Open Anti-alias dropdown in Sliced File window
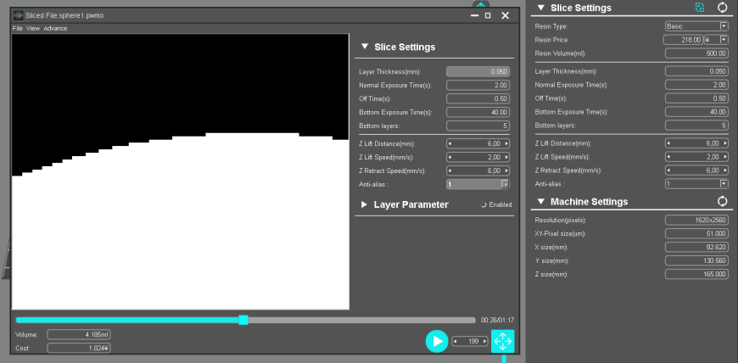738x363 pixels. point(505,184)
